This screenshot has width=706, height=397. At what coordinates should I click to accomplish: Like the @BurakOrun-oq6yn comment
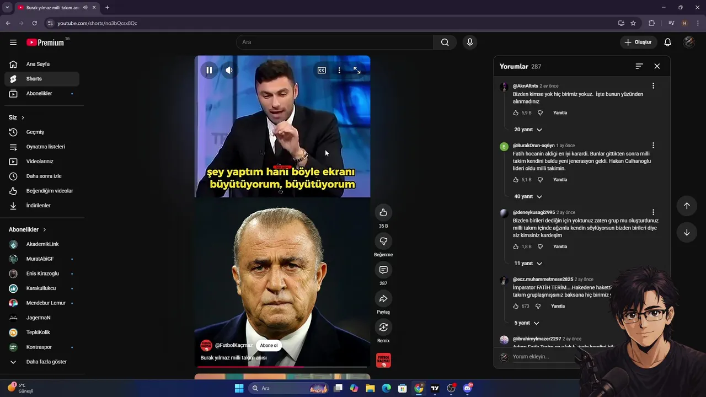pos(516,180)
